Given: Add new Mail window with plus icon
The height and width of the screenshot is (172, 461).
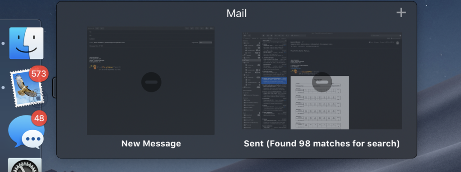Looking at the screenshot, I should 401,13.
